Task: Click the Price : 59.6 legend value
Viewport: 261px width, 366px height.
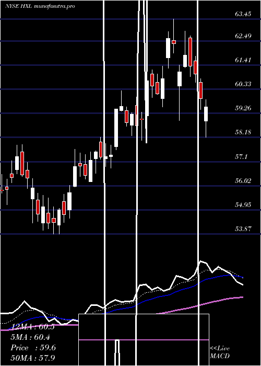Action: point(33,348)
